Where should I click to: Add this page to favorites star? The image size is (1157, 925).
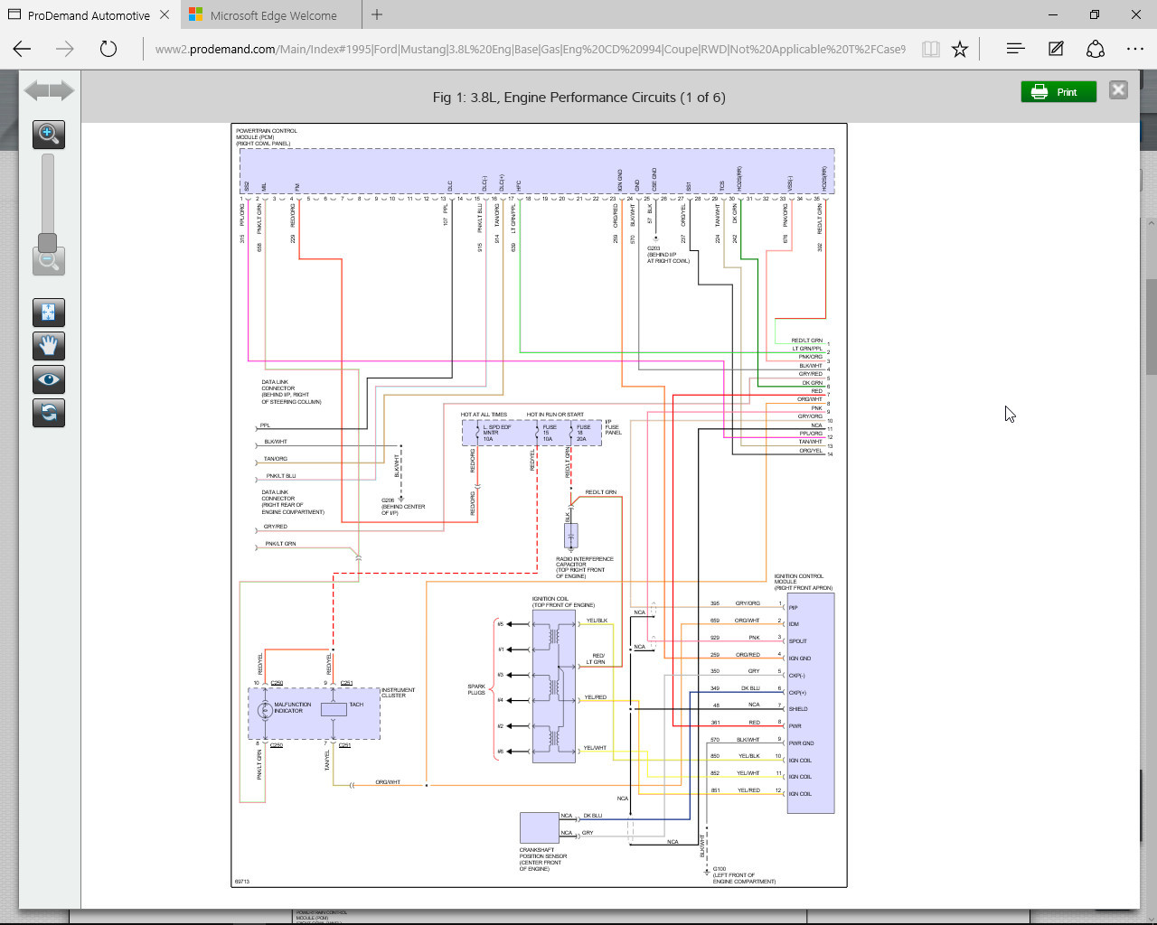960,49
